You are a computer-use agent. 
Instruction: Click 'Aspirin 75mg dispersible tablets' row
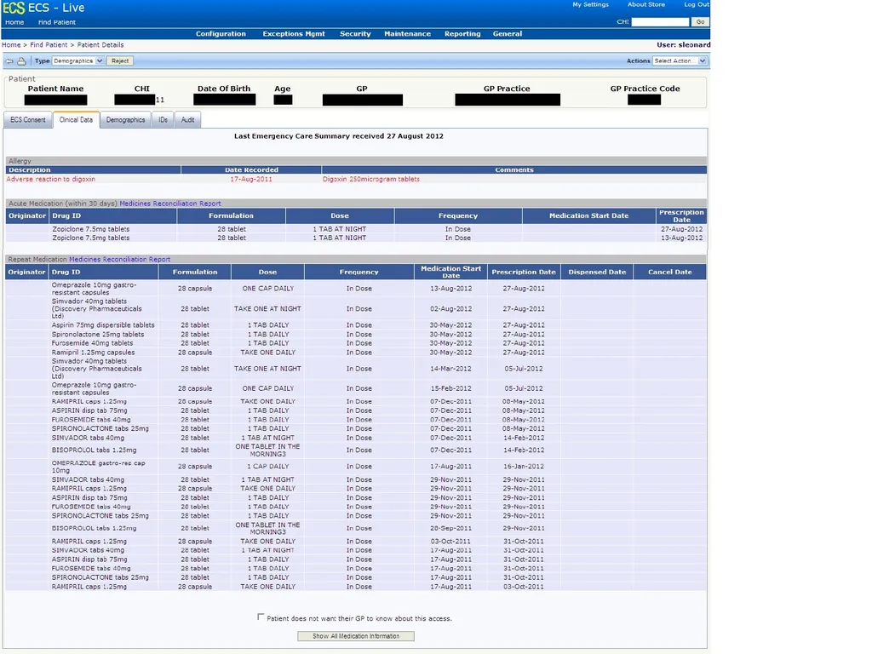[356, 325]
